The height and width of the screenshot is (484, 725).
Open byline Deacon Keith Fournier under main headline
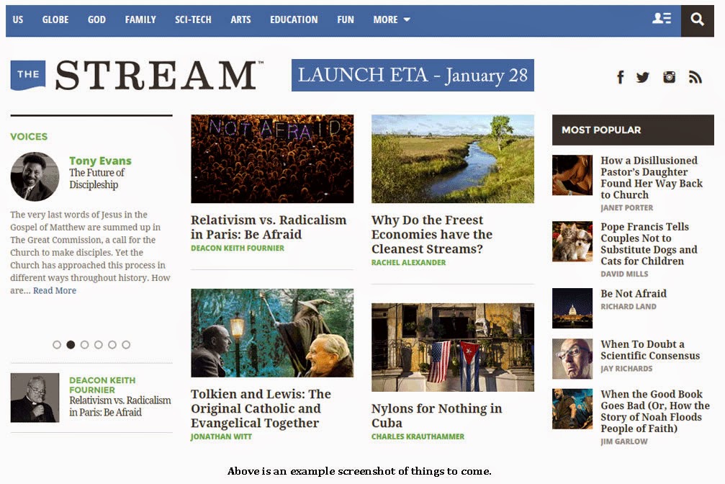pos(238,248)
